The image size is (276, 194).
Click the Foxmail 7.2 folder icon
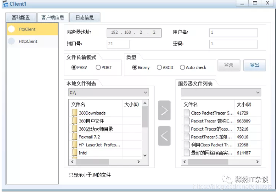74,137
